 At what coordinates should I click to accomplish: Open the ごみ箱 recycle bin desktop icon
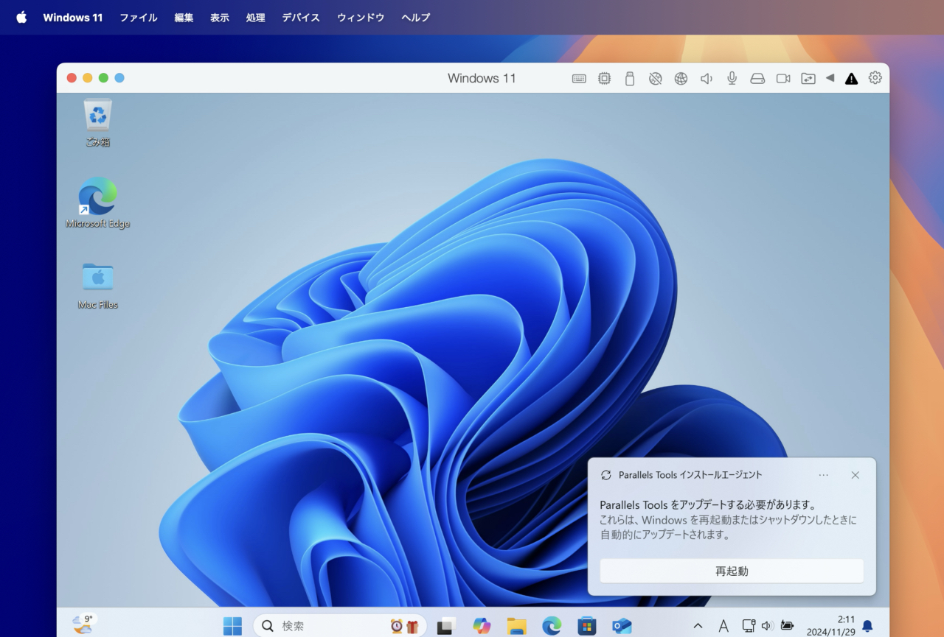click(97, 123)
